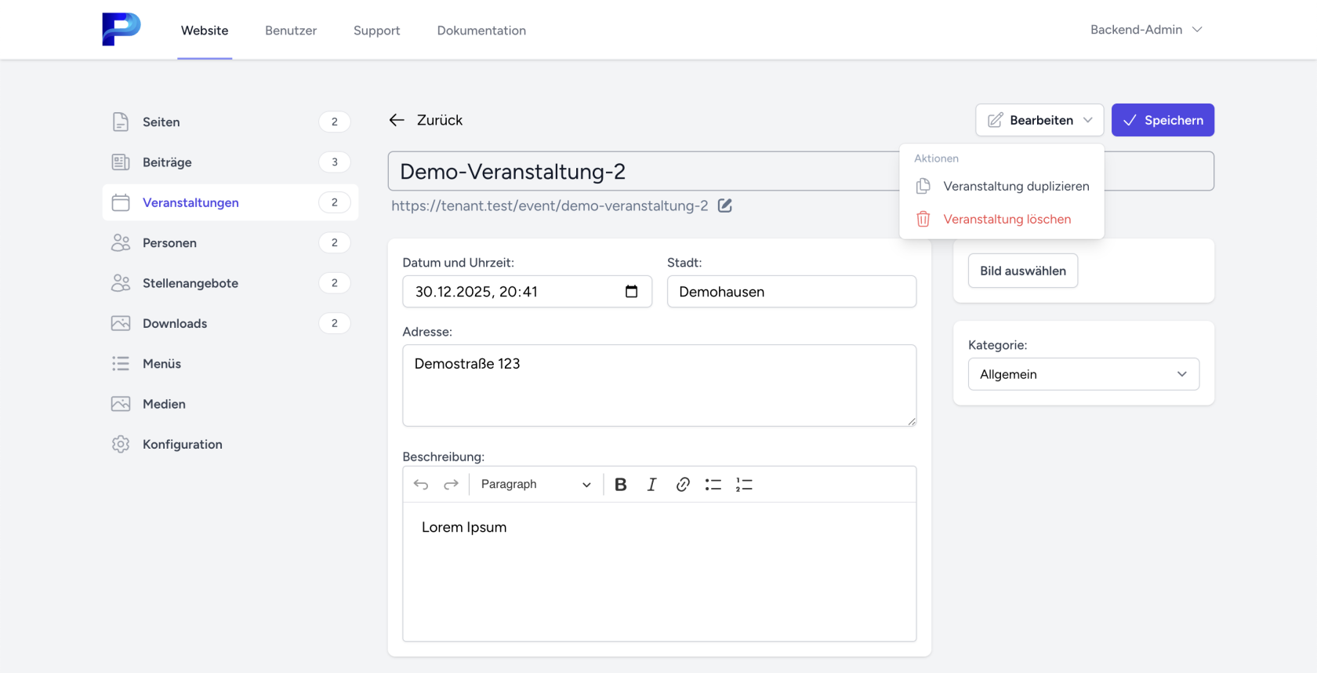The height and width of the screenshot is (673, 1317).
Task: Click the edit URL slug pencil icon
Action: click(x=725, y=206)
